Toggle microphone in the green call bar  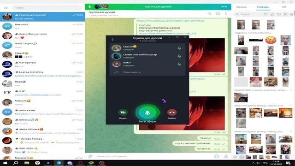coord(90,6)
